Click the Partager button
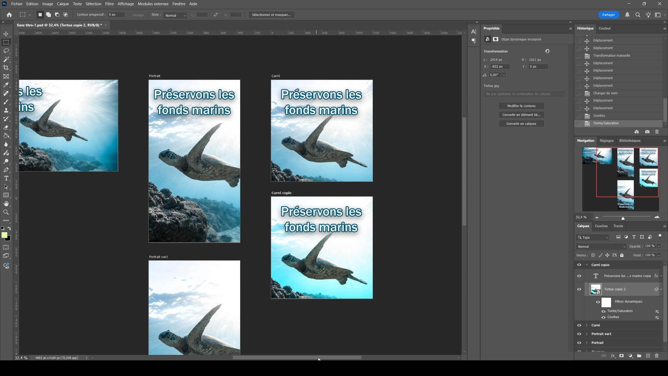The image size is (668, 376). click(609, 15)
